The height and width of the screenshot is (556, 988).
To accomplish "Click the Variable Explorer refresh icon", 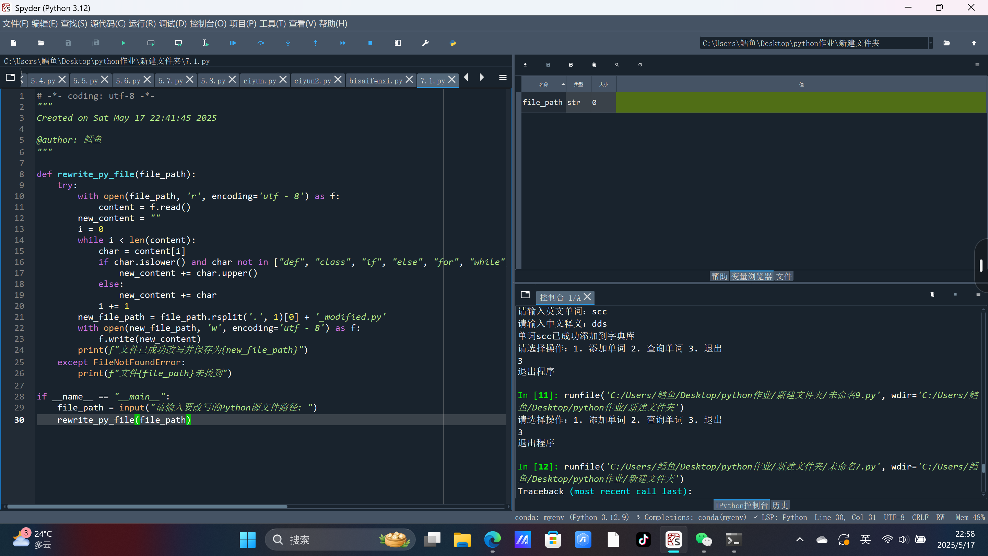I will coord(640,65).
